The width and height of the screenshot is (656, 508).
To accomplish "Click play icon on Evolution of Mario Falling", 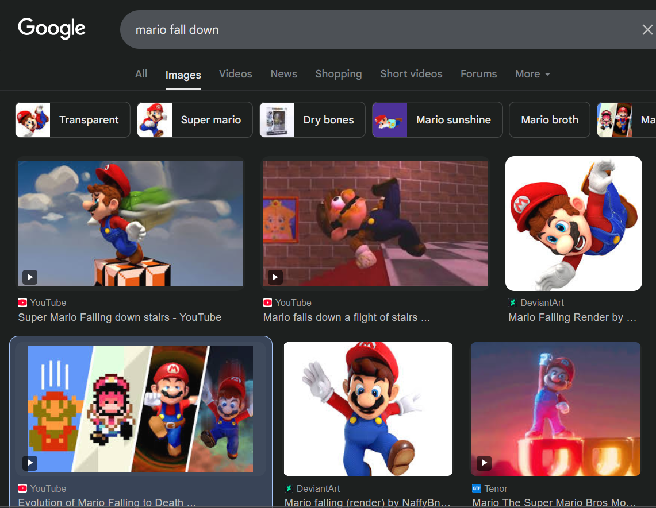I will 30,463.
